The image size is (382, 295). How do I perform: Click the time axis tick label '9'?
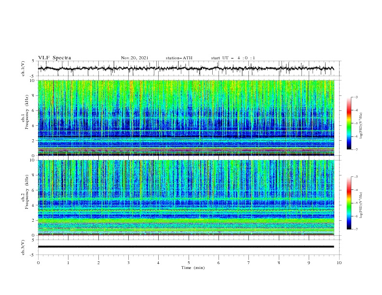[309, 263]
